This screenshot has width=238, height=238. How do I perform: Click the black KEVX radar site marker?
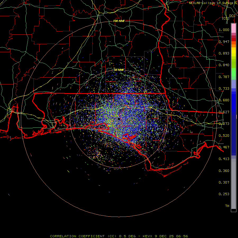click(119, 119)
